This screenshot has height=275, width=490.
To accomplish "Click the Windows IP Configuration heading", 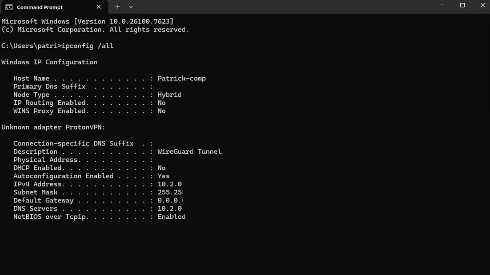I will pyautogui.click(x=49, y=62).
